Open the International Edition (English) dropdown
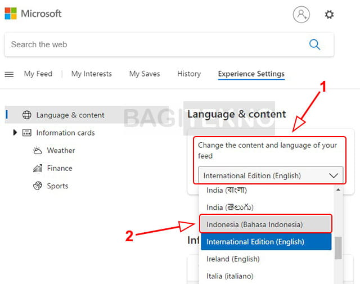The width and height of the screenshot is (360, 284). pos(271,175)
